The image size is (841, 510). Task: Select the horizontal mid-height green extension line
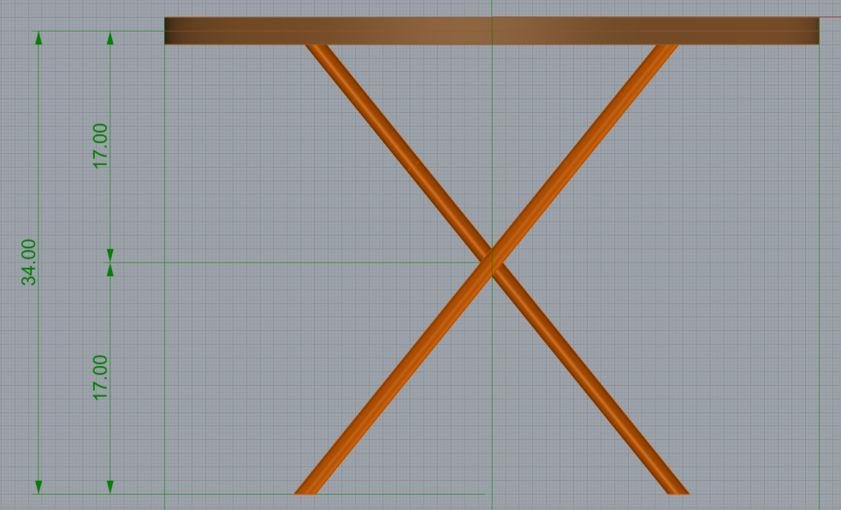[x=299, y=263]
